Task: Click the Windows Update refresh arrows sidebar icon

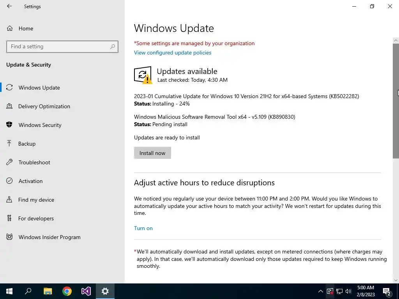Action: tap(9, 87)
